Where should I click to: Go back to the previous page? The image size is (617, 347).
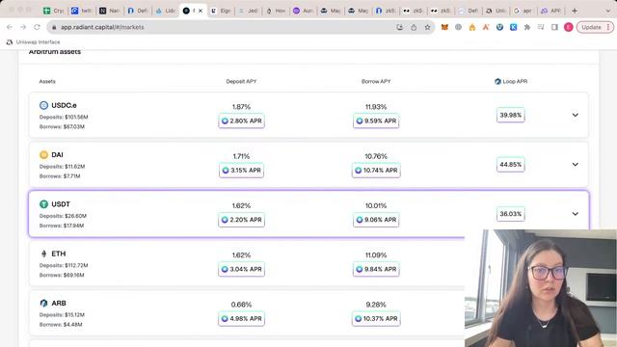[10, 27]
